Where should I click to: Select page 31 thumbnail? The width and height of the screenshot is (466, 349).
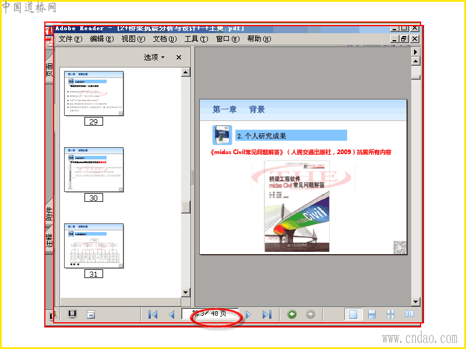[94, 246]
